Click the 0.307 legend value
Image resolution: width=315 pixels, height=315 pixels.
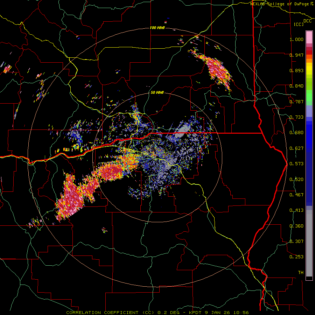point(296,241)
